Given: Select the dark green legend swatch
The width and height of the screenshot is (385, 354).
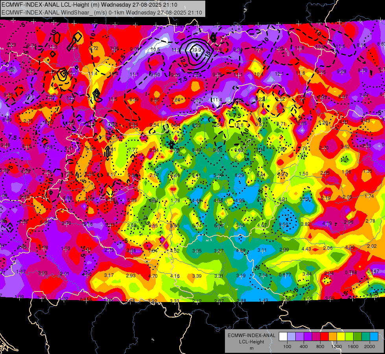Looking at the screenshot, I should pyautogui.click(x=357, y=337).
